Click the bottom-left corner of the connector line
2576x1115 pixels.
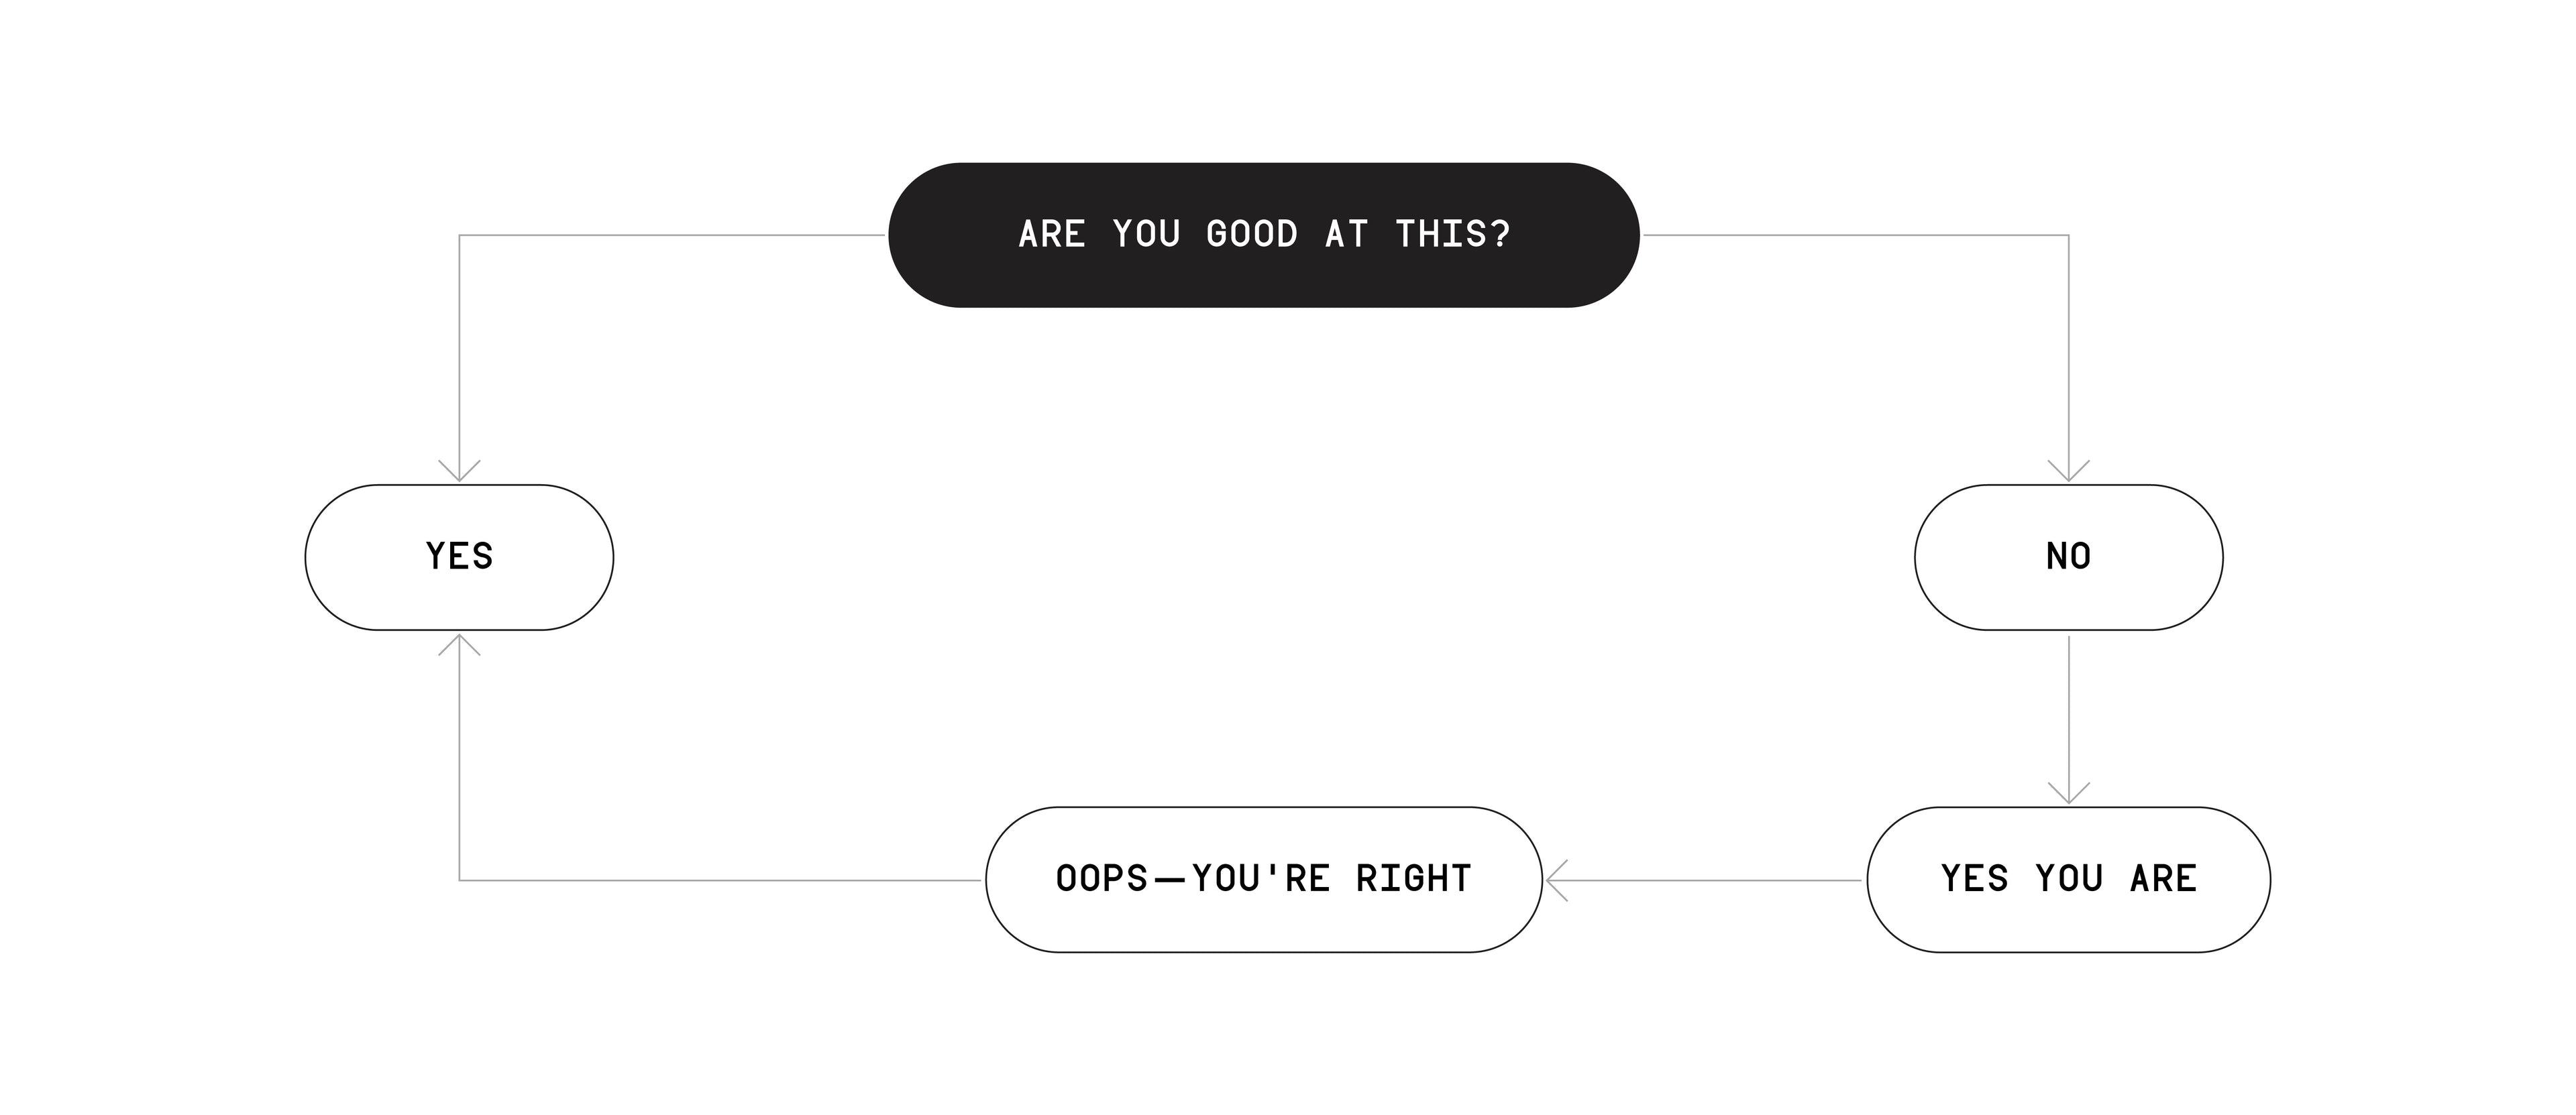(x=459, y=880)
